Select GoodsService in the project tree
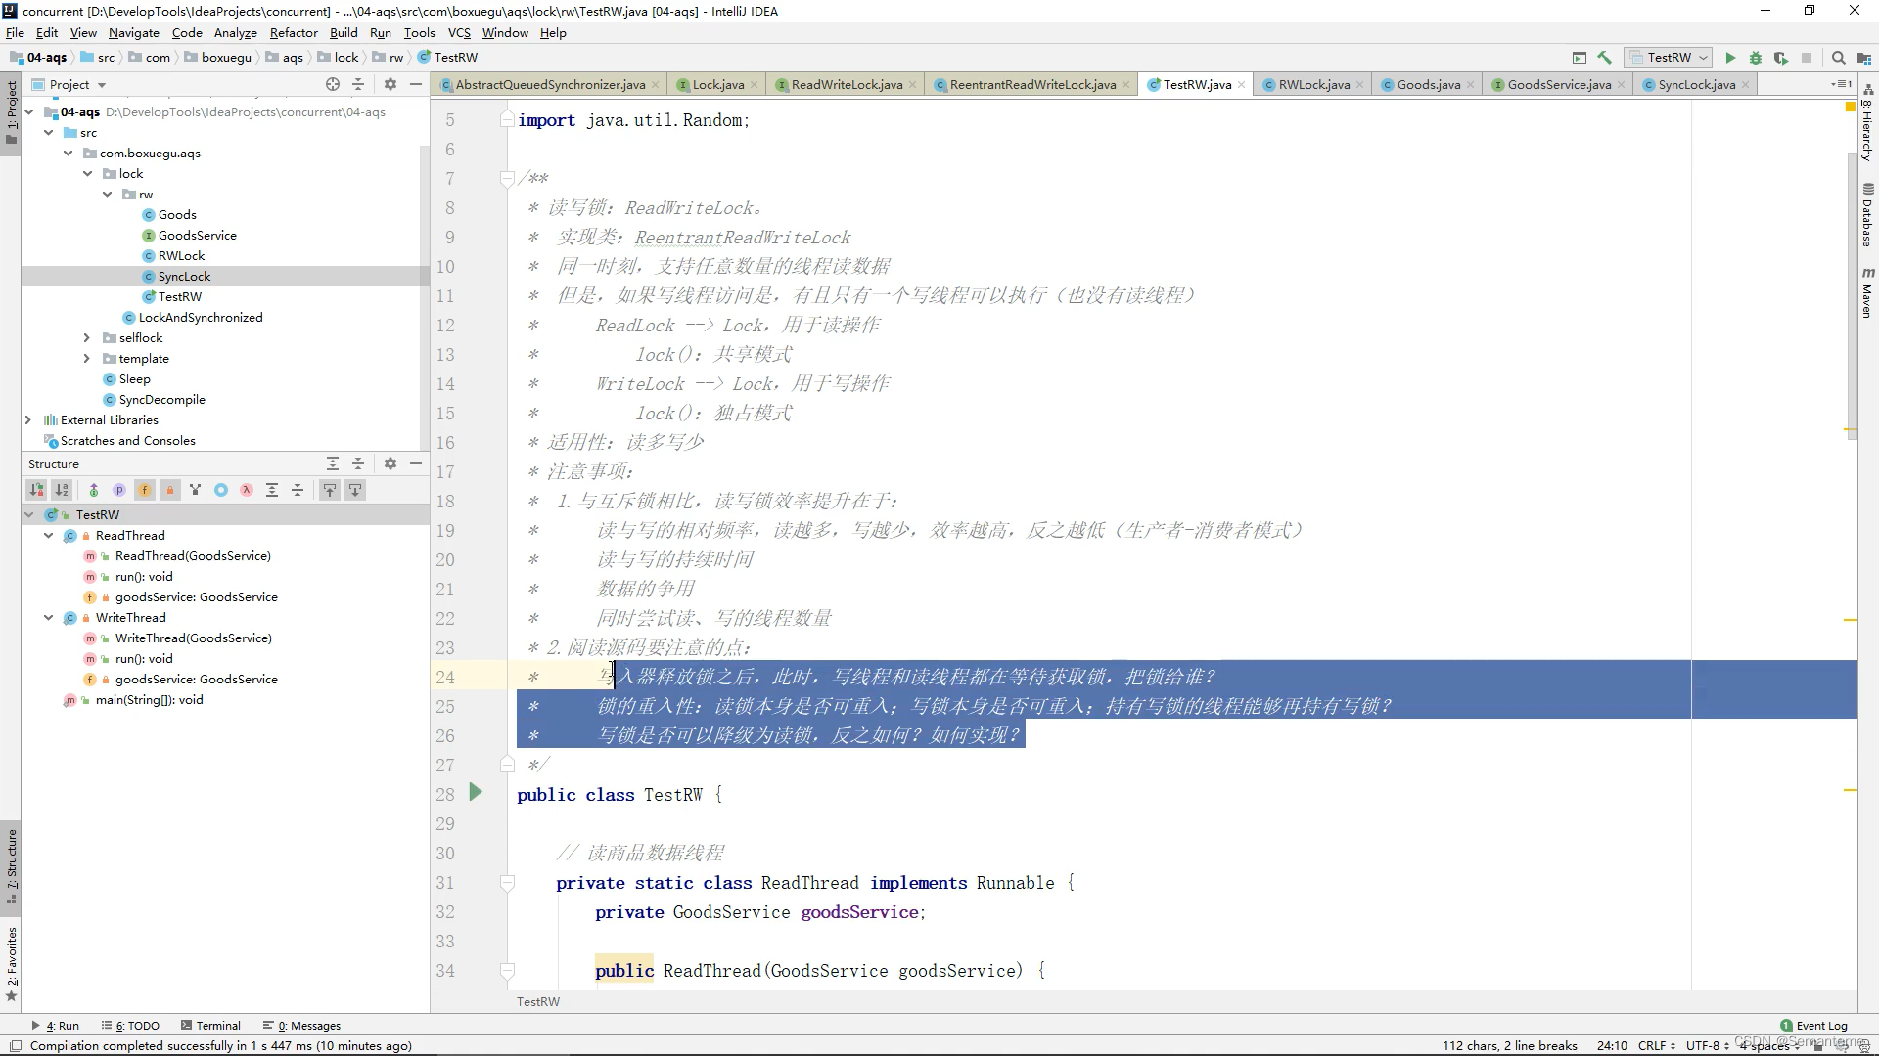This screenshot has height=1056, width=1879. coord(197,236)
